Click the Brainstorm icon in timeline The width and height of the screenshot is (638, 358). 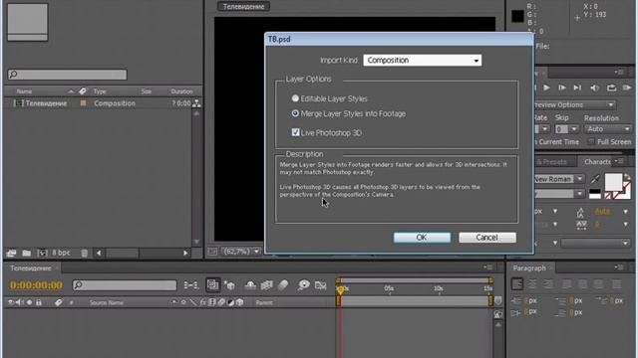pos(303,285)
